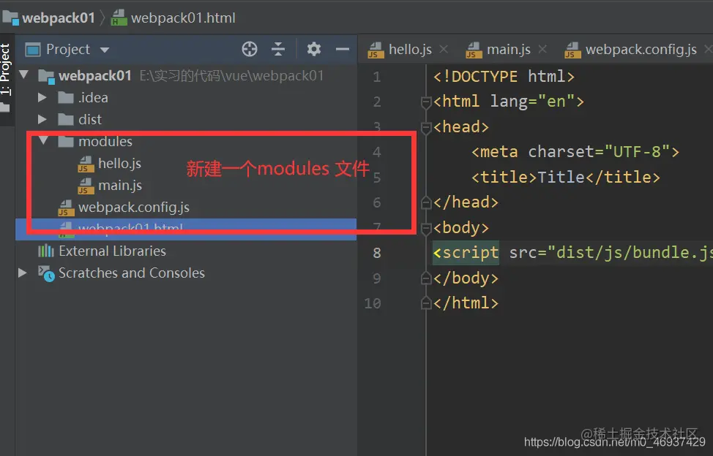
Task: Click the script src line in editor
Action: [572, 253]
